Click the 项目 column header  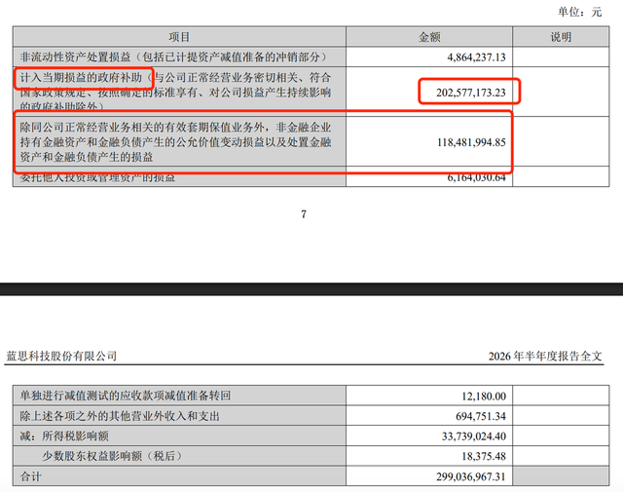pos(179,37)
